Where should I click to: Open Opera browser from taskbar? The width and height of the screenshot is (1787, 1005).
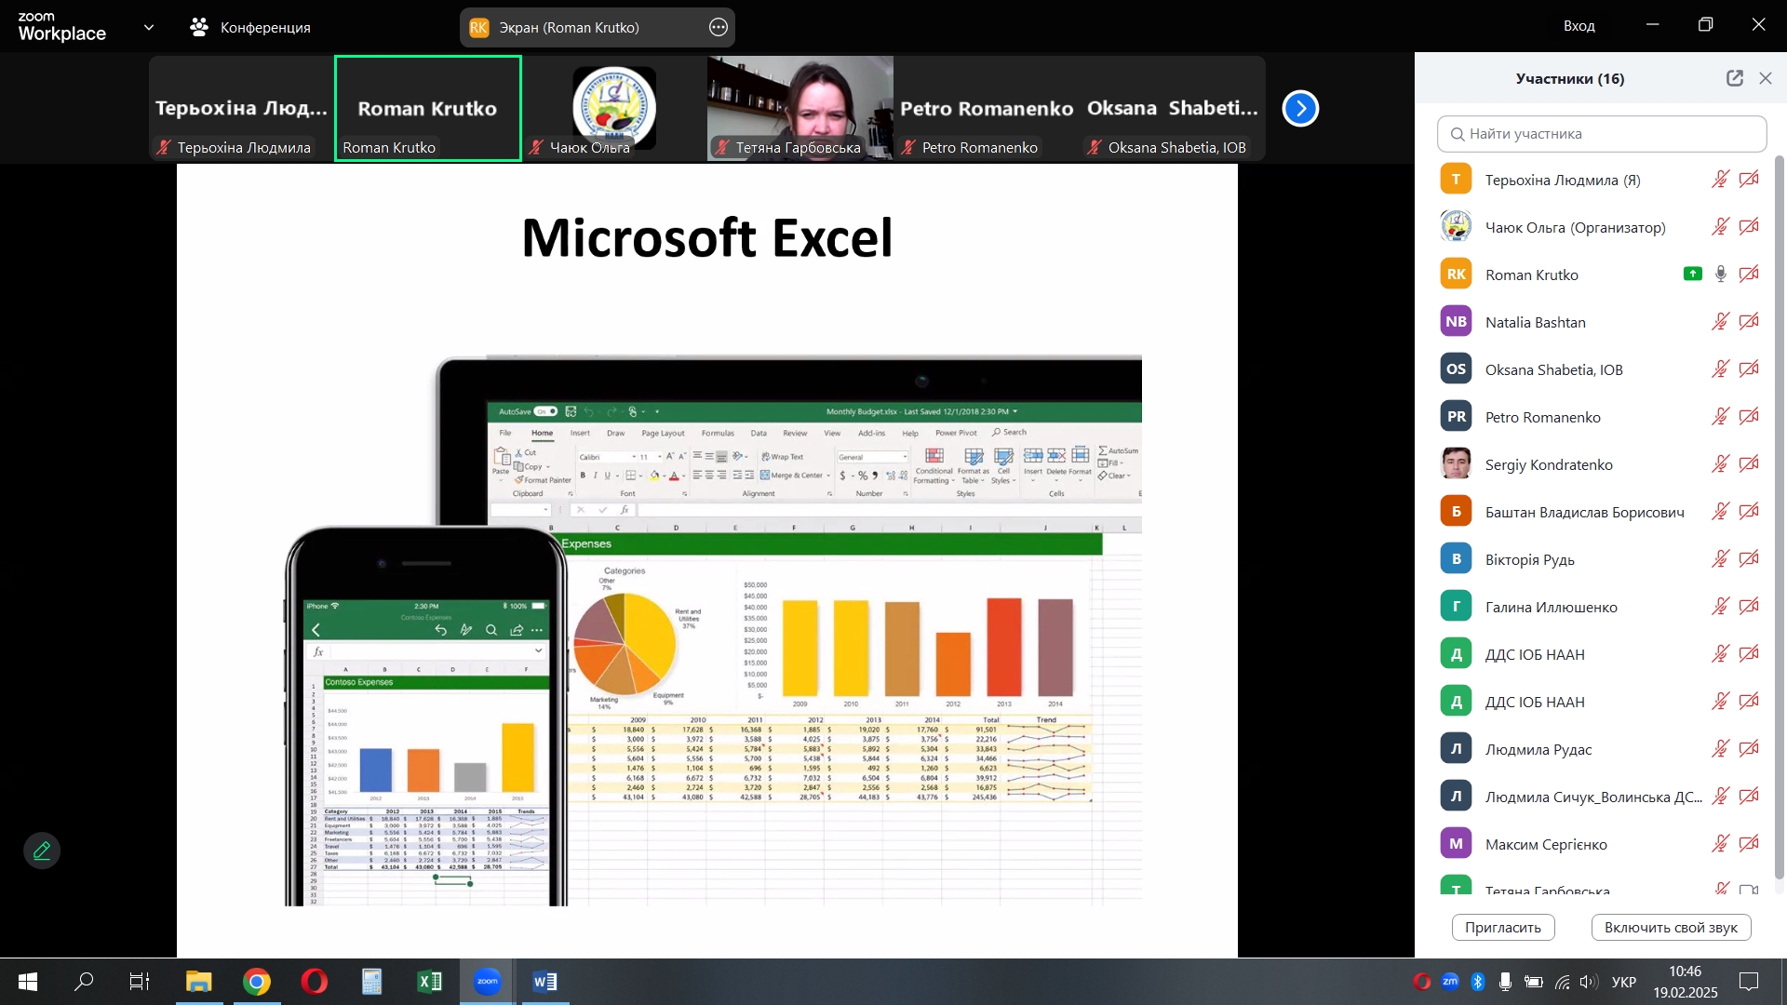315,982
